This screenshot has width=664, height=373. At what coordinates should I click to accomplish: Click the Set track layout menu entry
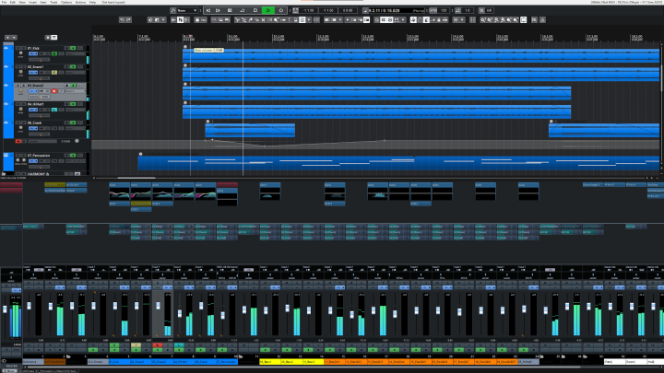(113, 2)
